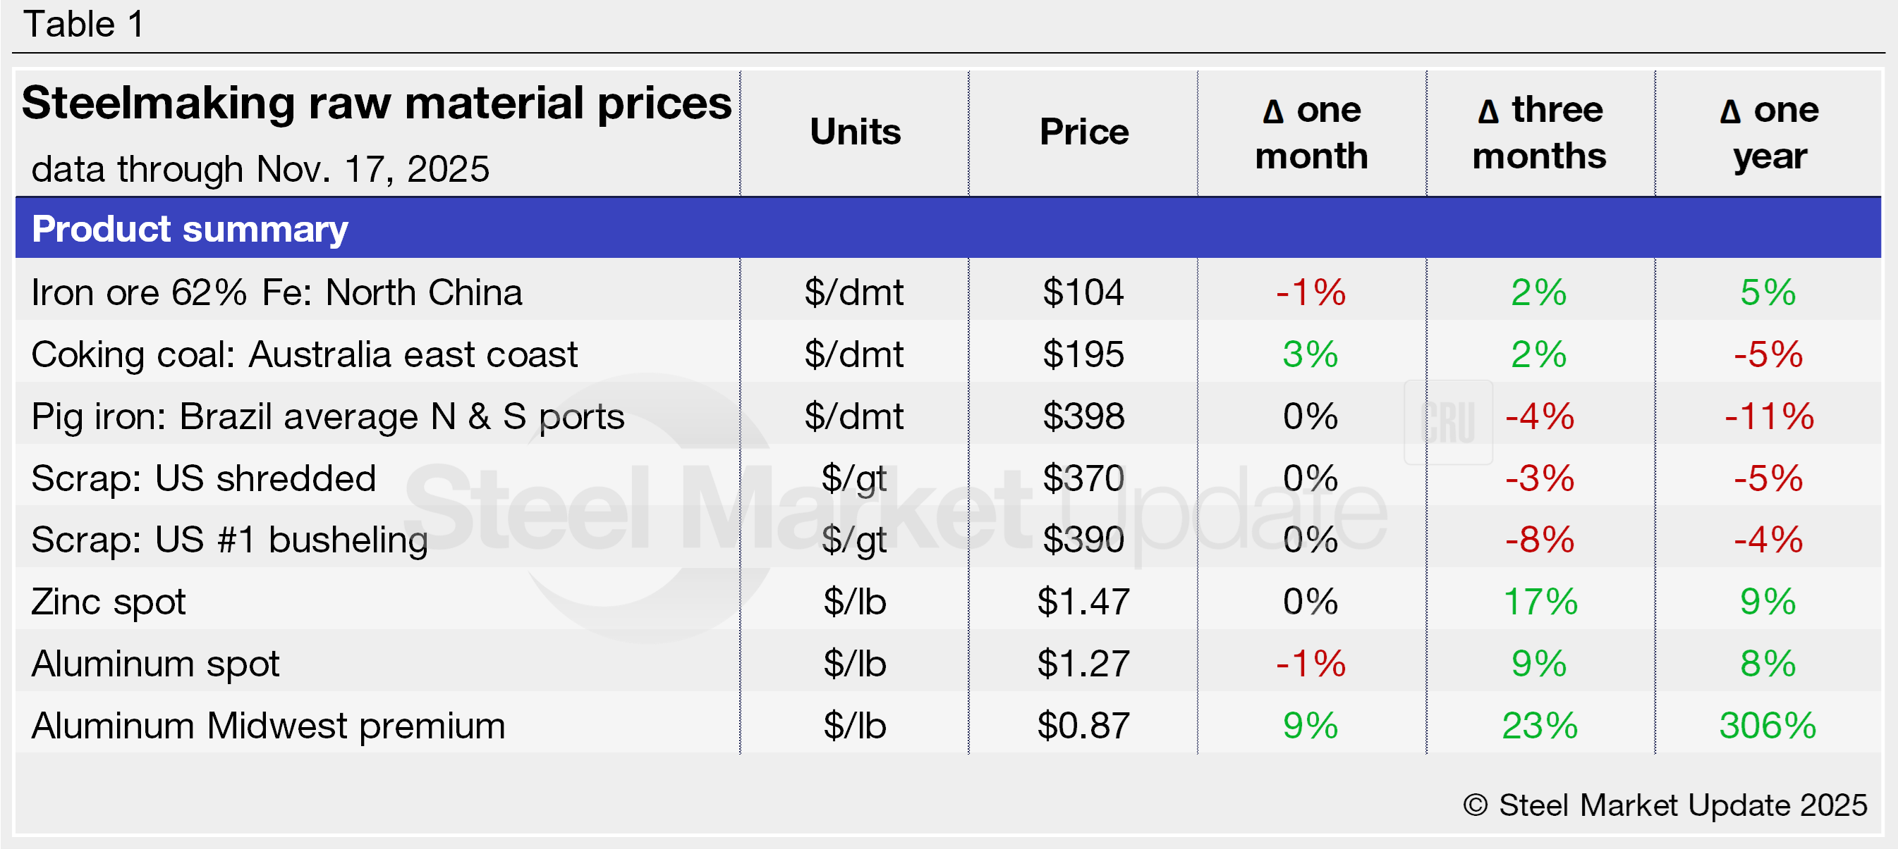This screenshot has height=849, width=1898.
Task: Click the Scrap US shredded row label
Action: click(203, 478)
